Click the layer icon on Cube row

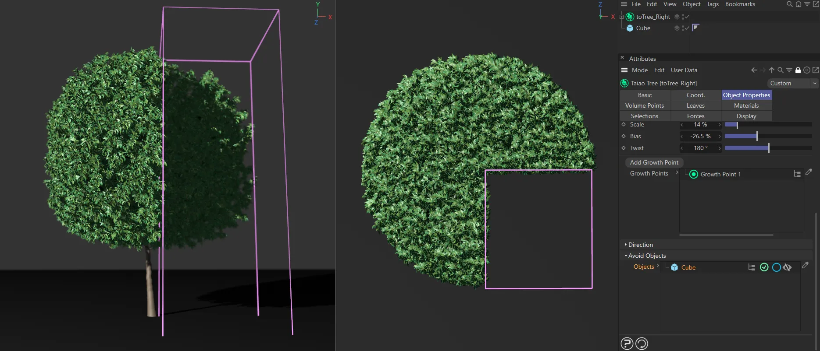677,28
